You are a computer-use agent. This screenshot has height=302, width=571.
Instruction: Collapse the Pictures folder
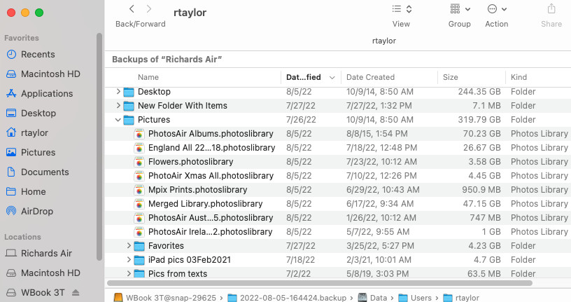point(118,120)
